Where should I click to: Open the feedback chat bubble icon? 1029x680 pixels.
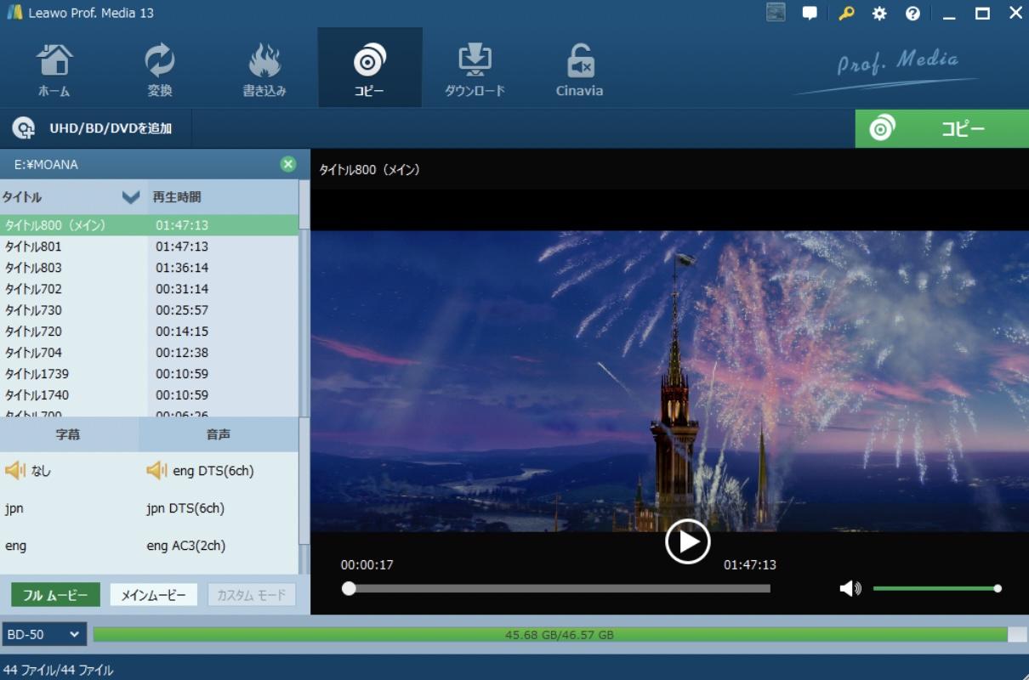pyautogui.click(x=810, y=14)
